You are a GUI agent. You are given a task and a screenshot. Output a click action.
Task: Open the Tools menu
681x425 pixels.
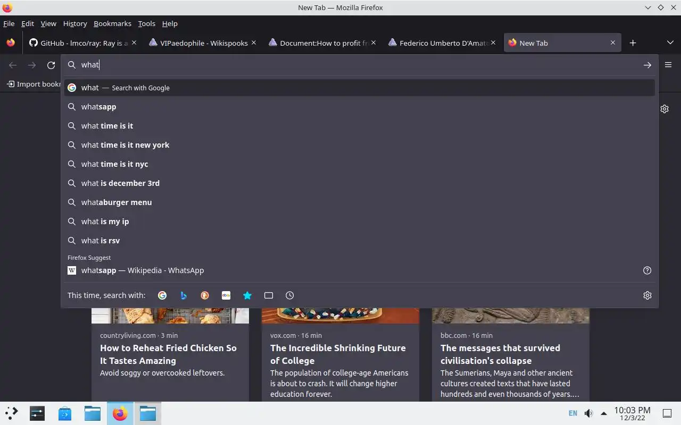pyautogui.click(x=146, y=23)
